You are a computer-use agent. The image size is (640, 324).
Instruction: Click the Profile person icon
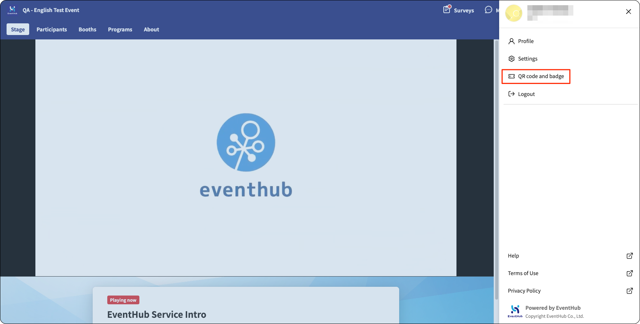click(x=512, y=41)
